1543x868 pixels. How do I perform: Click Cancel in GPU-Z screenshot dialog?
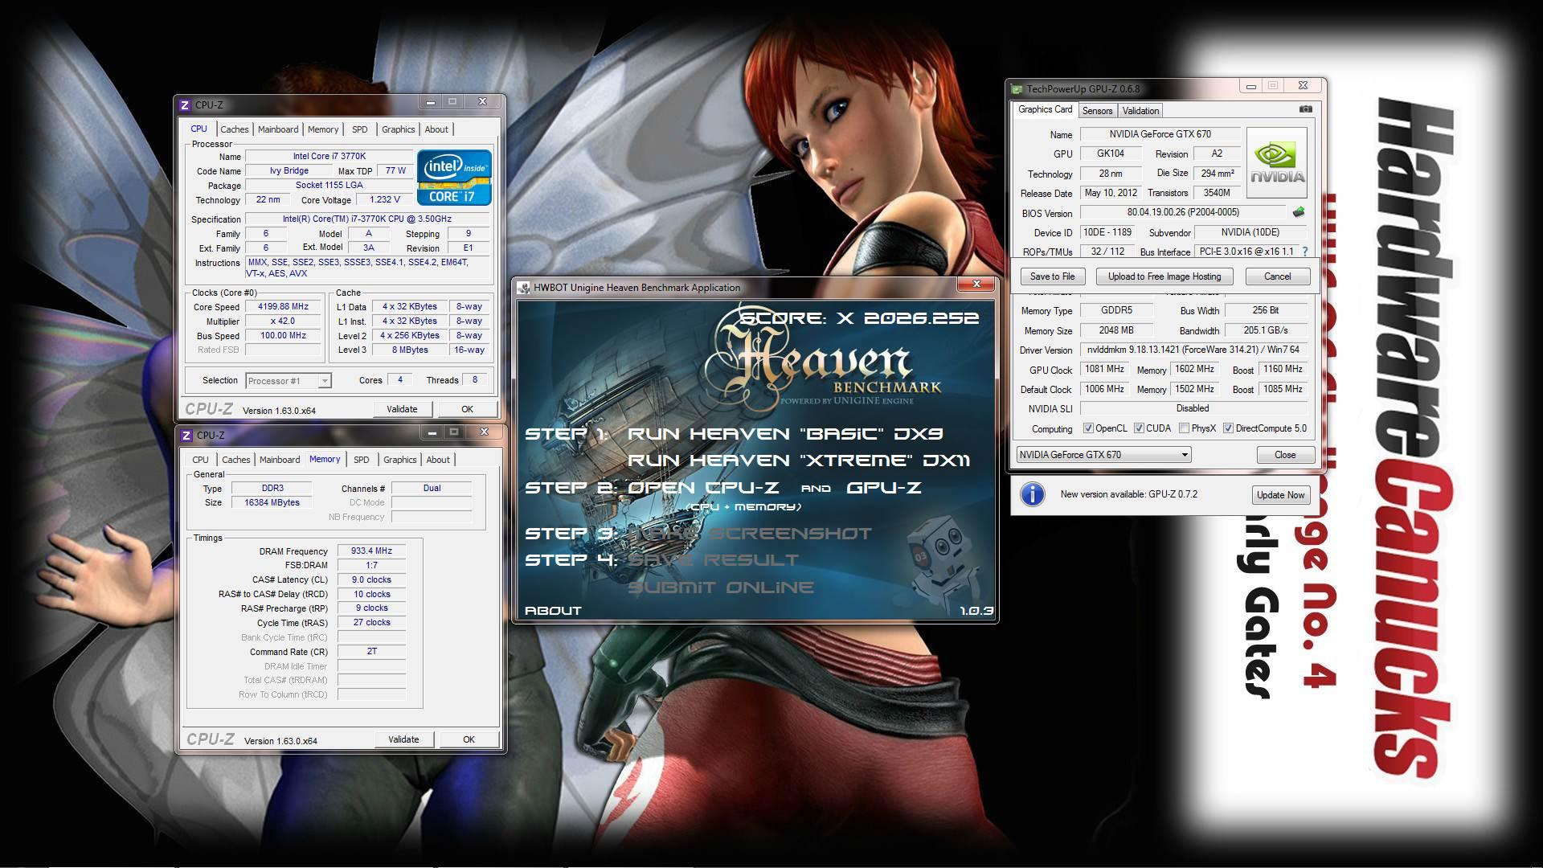point(1277,276)
